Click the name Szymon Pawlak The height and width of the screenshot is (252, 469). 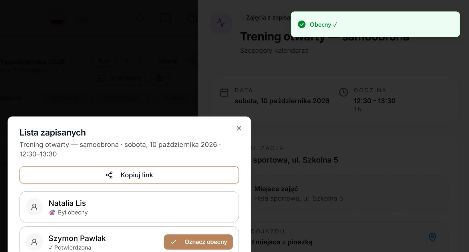coord(77,238)
